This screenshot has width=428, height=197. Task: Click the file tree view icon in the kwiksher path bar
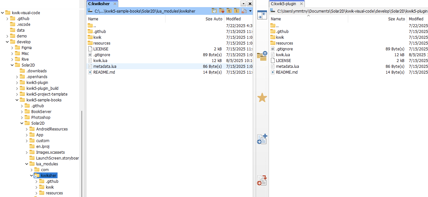coord(244,11)
